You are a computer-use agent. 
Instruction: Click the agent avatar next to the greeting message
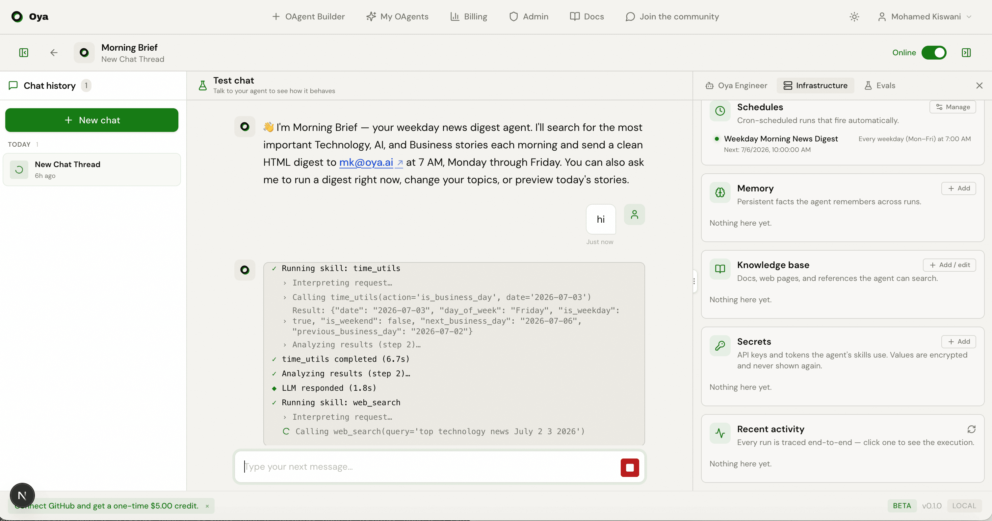coord(245,127)
